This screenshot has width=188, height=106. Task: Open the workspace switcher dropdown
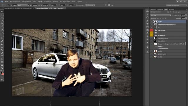pyautogui.click(x=176, y=5)
